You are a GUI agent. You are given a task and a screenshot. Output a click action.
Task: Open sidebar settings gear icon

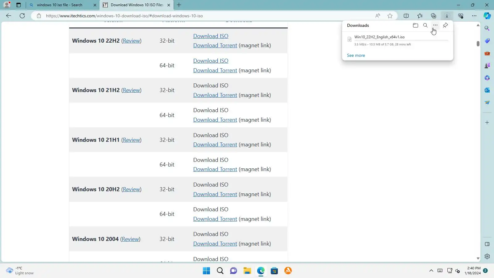click(487, 256)
